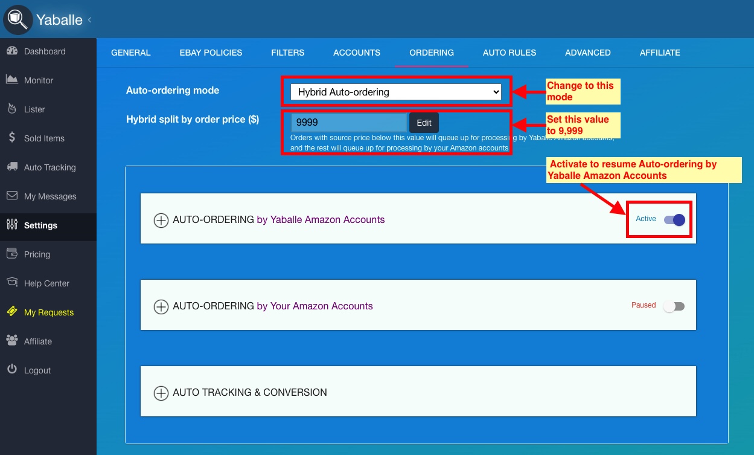Screen dimensions: 754x455
Task: Click the Sold Items dollar icon
Action: (12, 138)
